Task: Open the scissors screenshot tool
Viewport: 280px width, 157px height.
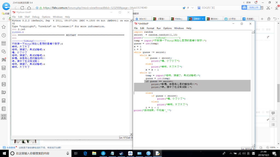Action: 268,8
